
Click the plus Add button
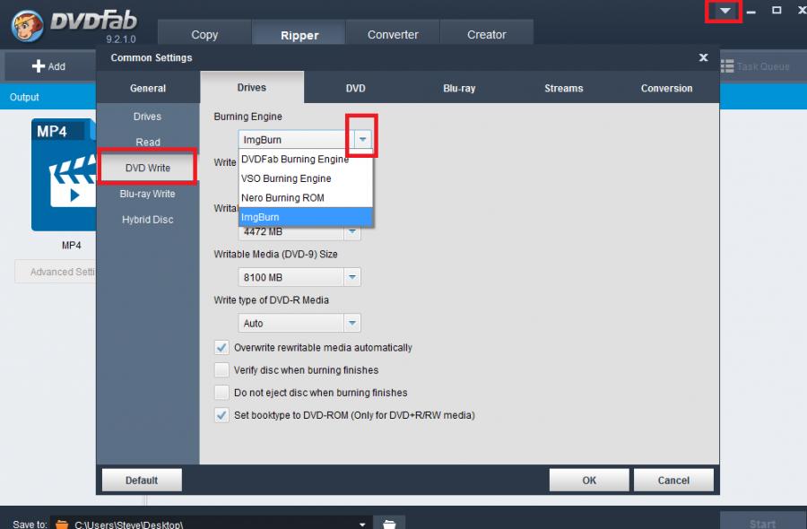(49, 66)
